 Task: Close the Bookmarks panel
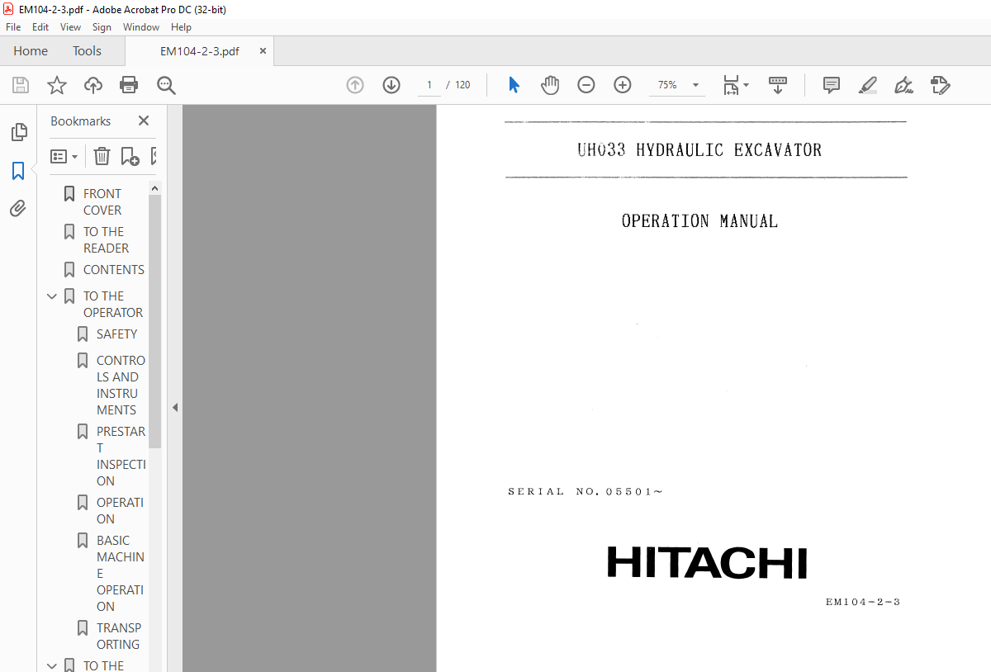click(144, 121)
